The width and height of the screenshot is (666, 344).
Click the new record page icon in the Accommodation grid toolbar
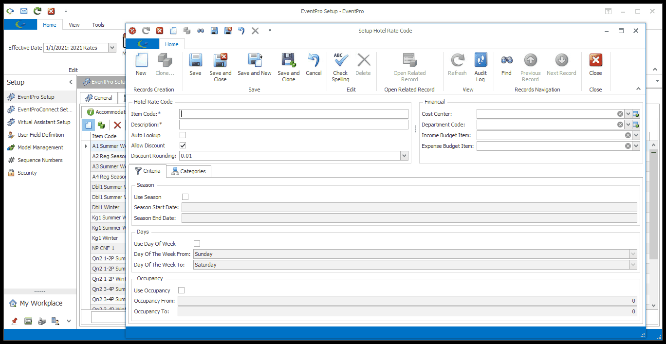tap(88, 125)
